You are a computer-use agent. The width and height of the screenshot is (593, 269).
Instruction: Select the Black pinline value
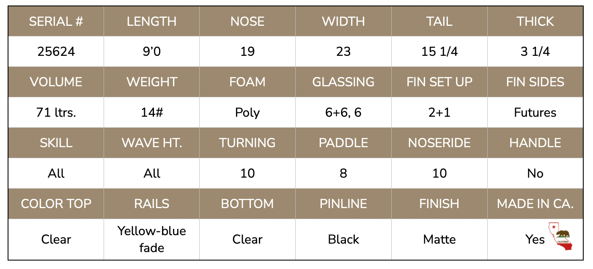[x=343, y=239]
